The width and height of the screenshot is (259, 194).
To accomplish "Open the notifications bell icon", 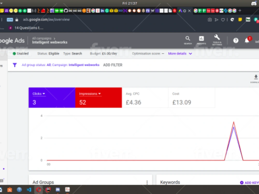I will pyautogui.click(x=247, y=40).
